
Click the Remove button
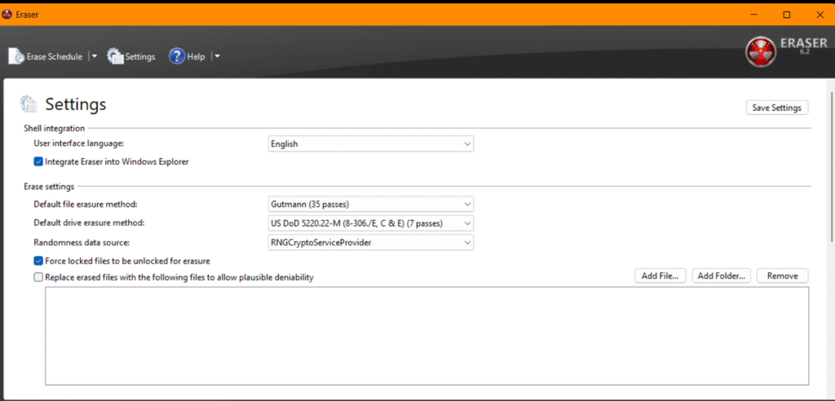(782, 275)
